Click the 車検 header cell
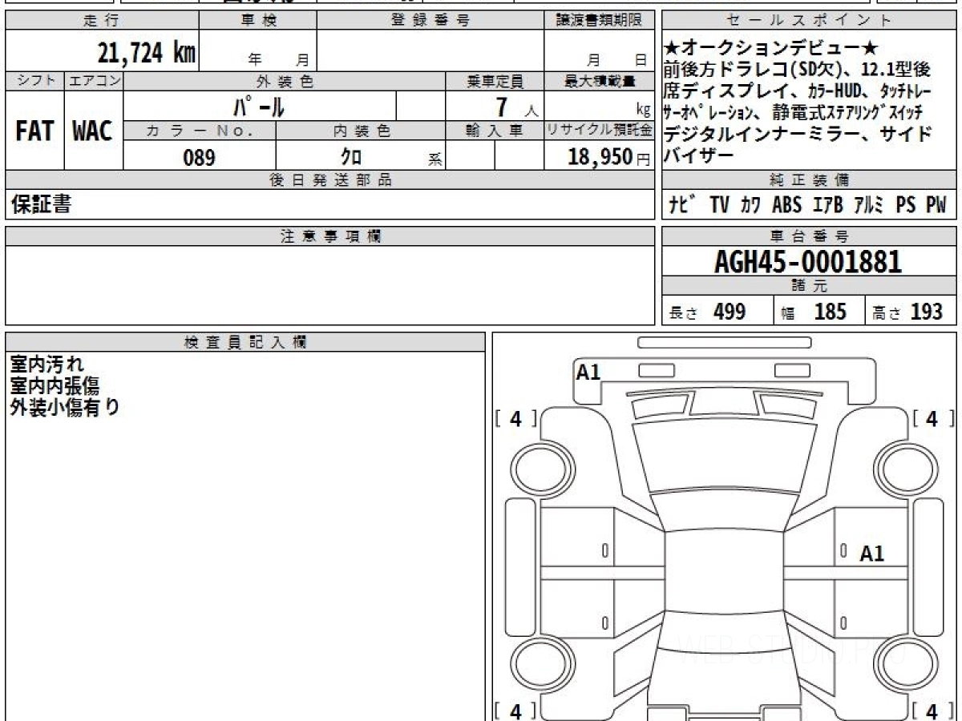The image size is (962, 721). click(x=258, y=21)
